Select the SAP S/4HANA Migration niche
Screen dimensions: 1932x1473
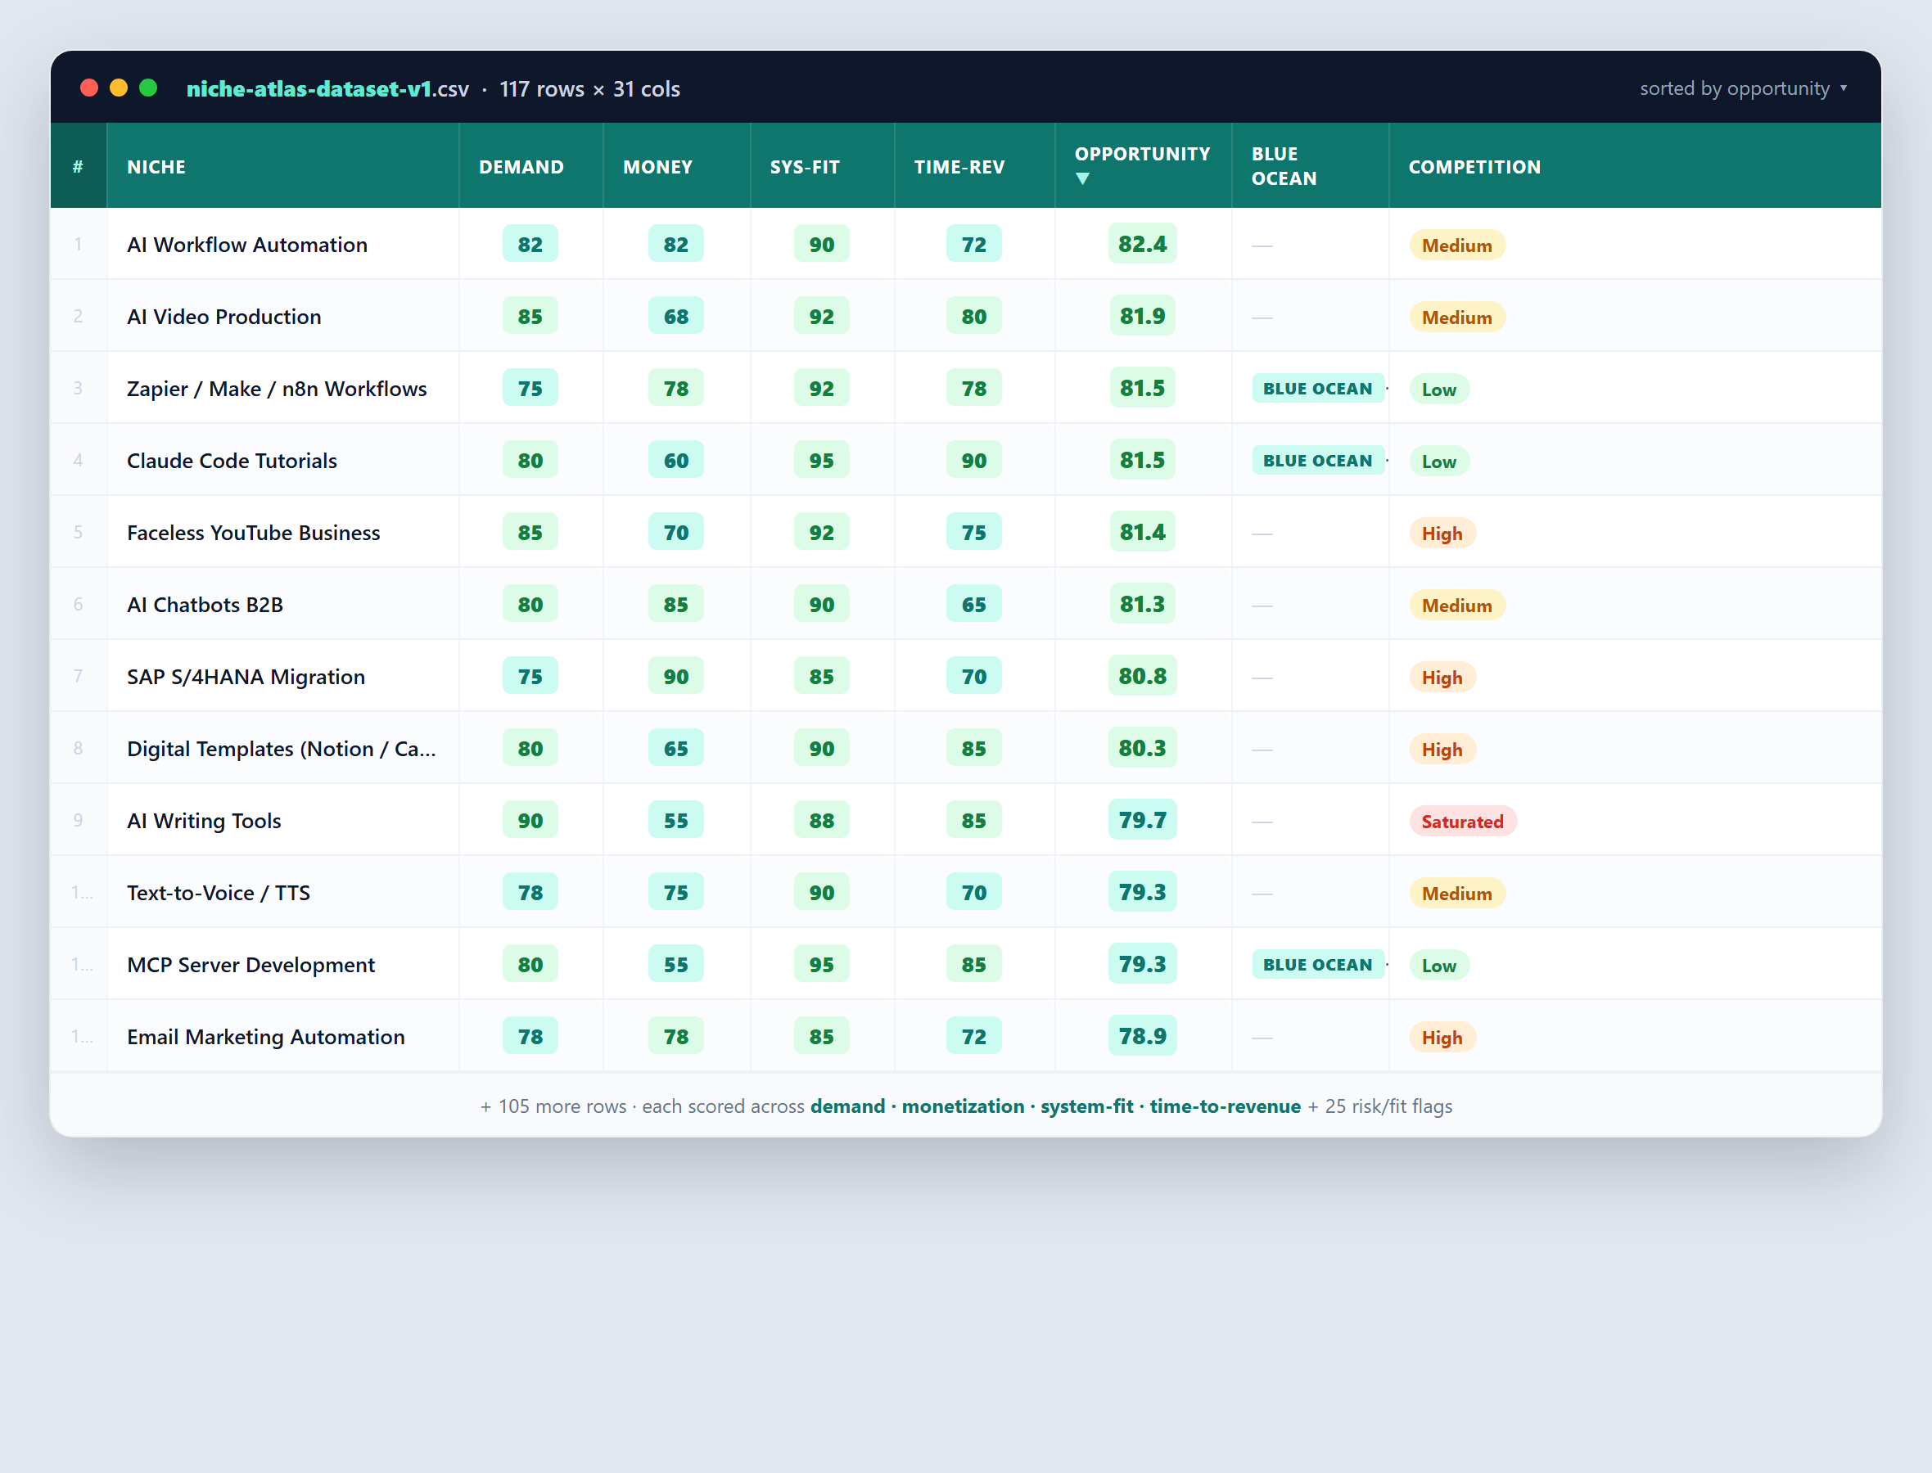246,676
